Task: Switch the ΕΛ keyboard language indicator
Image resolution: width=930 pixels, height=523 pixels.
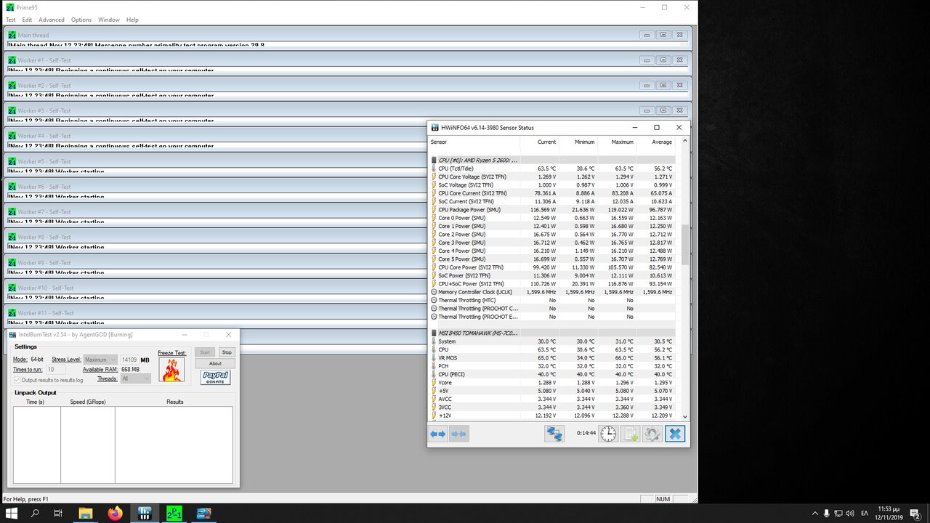Action: tap(865, 514)
